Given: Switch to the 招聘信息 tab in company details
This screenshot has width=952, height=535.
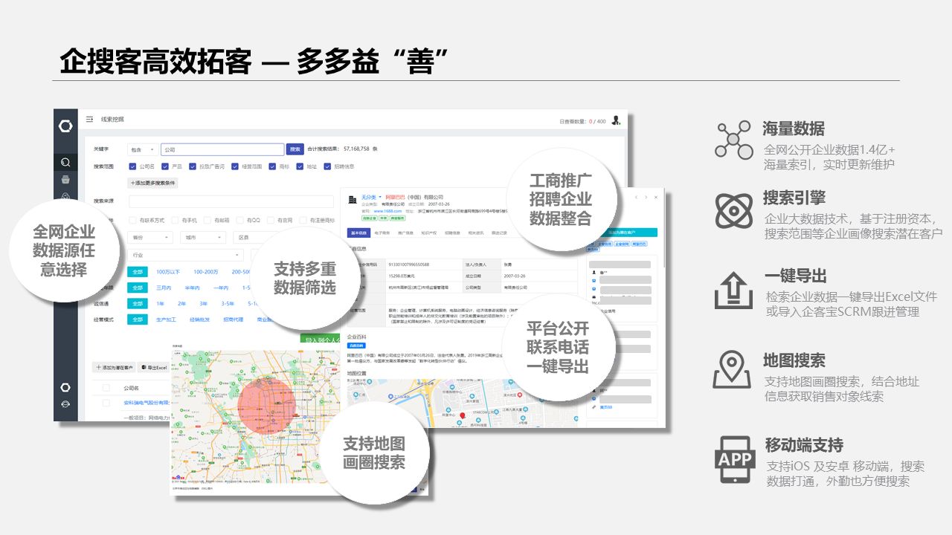Looking at the screenshot, I should point(452,233).
